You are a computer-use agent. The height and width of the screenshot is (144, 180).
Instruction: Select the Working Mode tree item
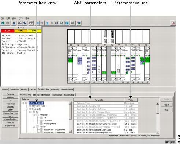[50, 124]
